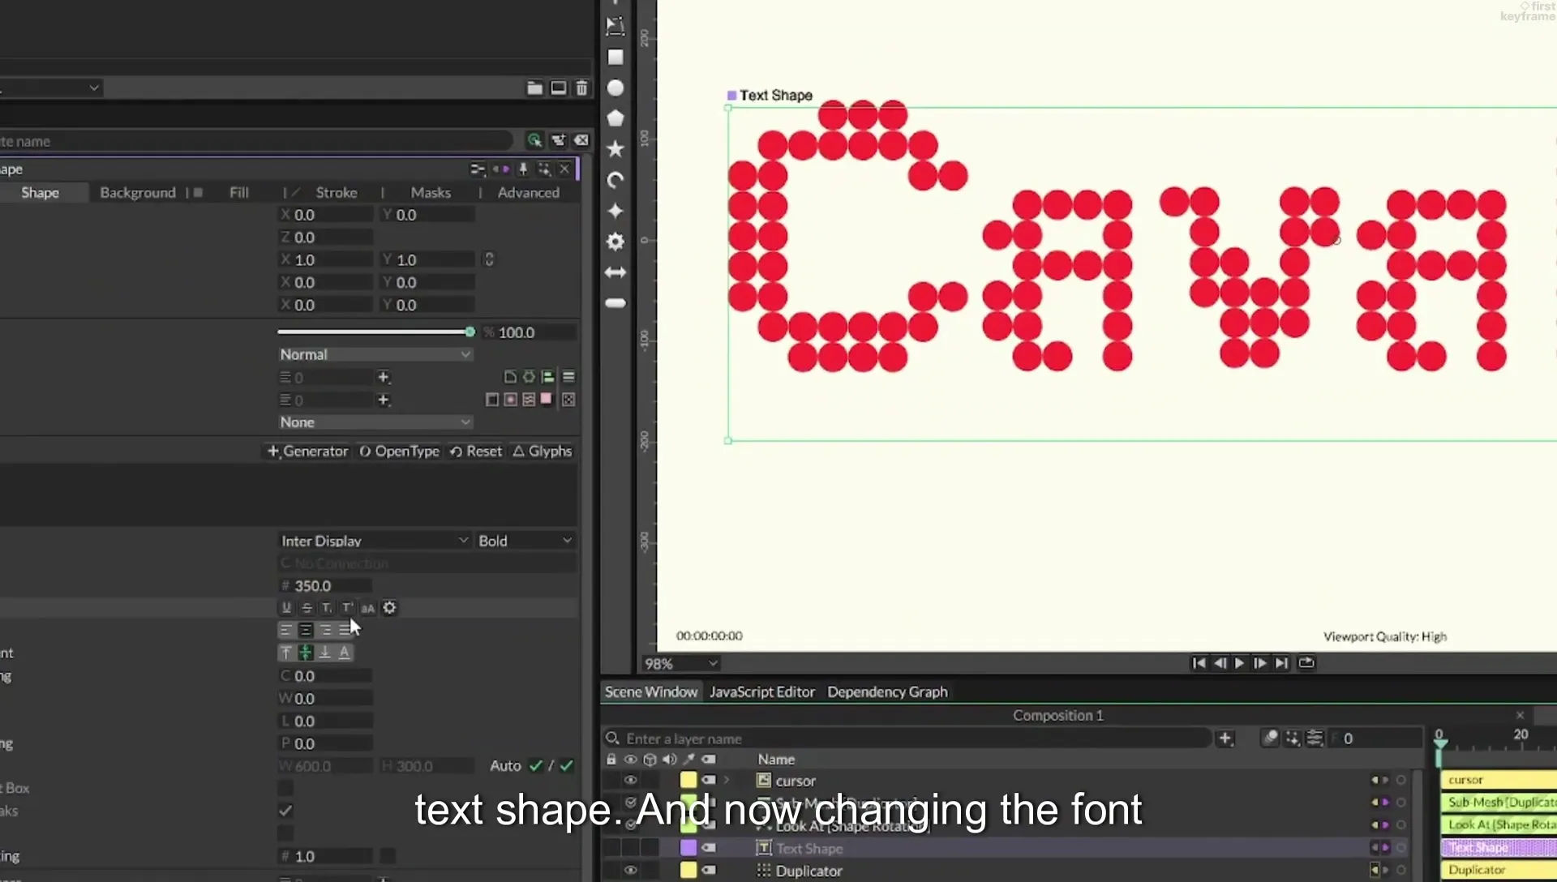
Task: Select the four-point star tool
Action: point(616,211)
